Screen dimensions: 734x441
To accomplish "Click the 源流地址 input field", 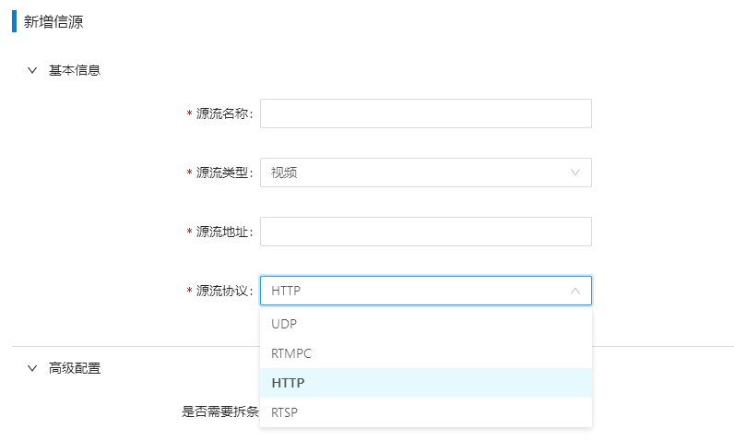I will click(x=425, y=232).
